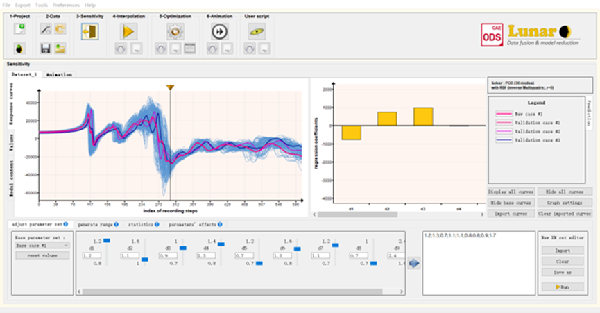This screenshot has width=600, height=313.
Task: Click info icon beside adjust parameter set
Action: tap(66, 224)
